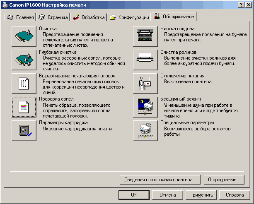
Task: Click the Отмена button
Action: point(167,195)
